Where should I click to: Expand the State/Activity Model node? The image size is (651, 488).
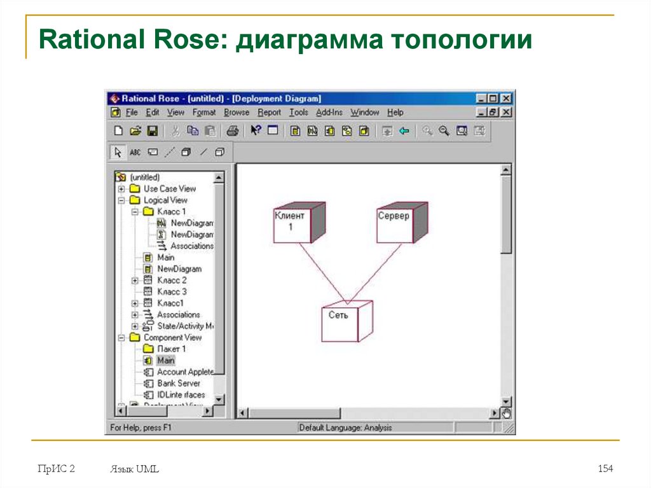point(135,326)
